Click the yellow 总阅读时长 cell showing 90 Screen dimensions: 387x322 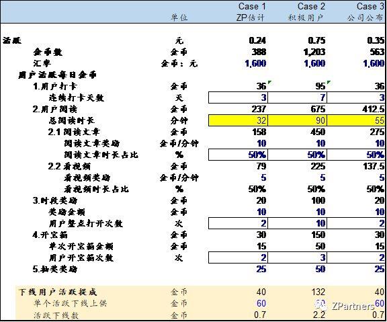pyautogui.click(x=297, y=120)
